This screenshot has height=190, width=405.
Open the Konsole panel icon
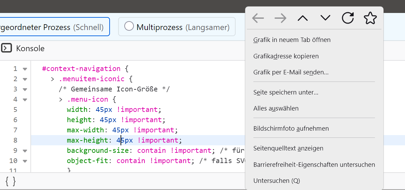tap(6, 48)
